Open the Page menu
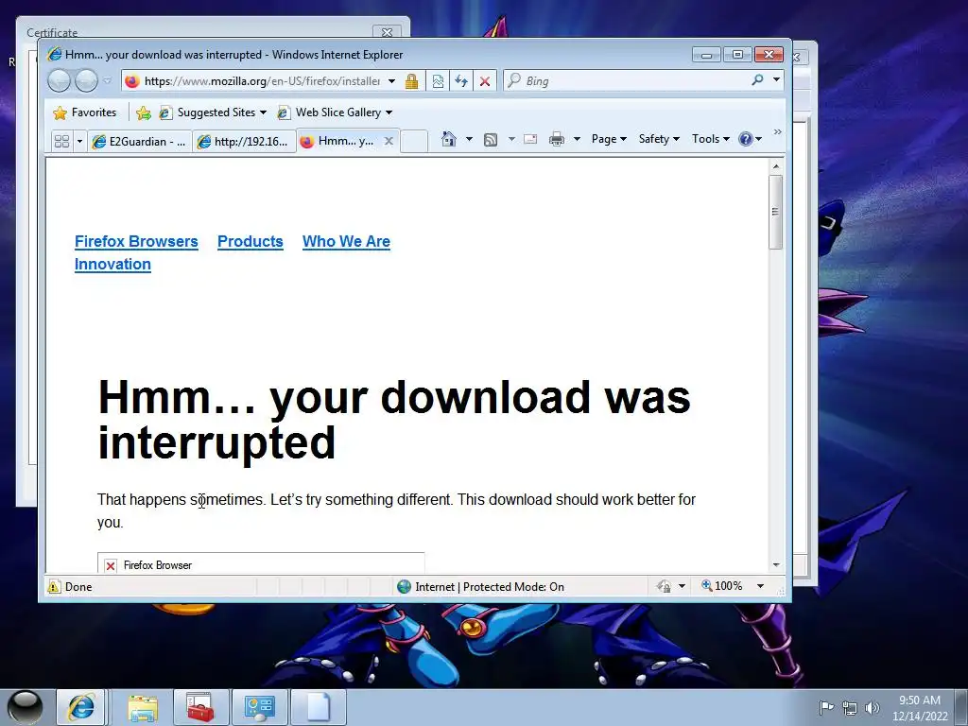The width and height of the screenshot is (968, 726). coord(609,139)
